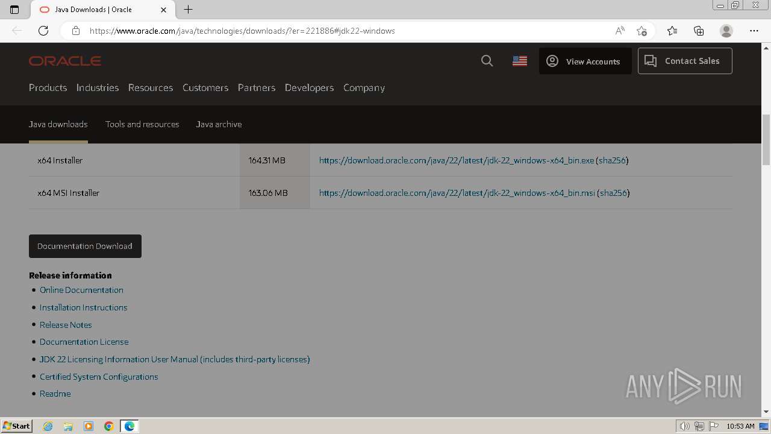
Task: Click the x64 MSI Installer label
Action: pyautogui.click(x=68, y=193)
